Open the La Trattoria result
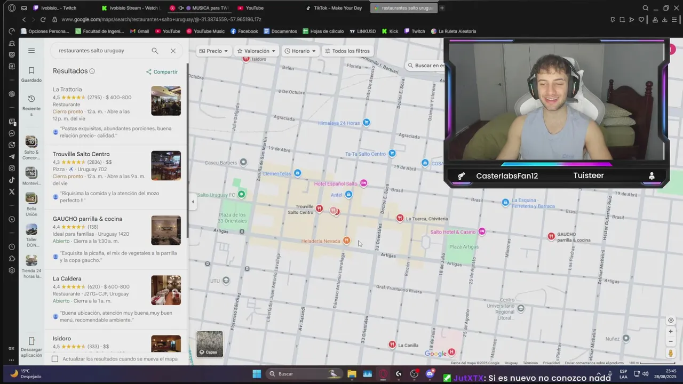683x384 pixels. pyautogui.click(x=116, y=113)
